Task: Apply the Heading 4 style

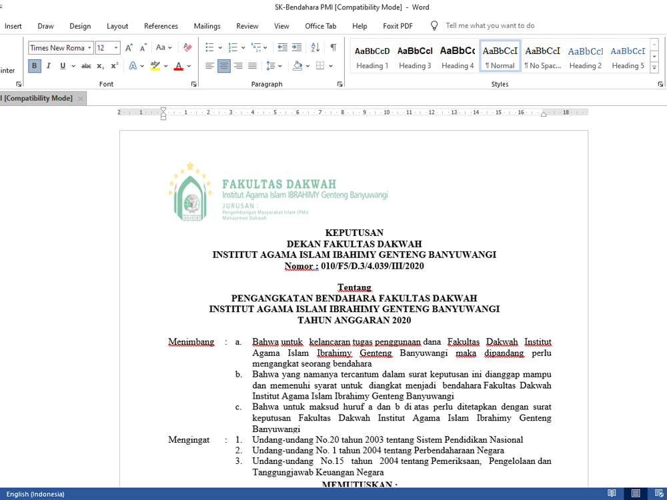Action: 458,57
